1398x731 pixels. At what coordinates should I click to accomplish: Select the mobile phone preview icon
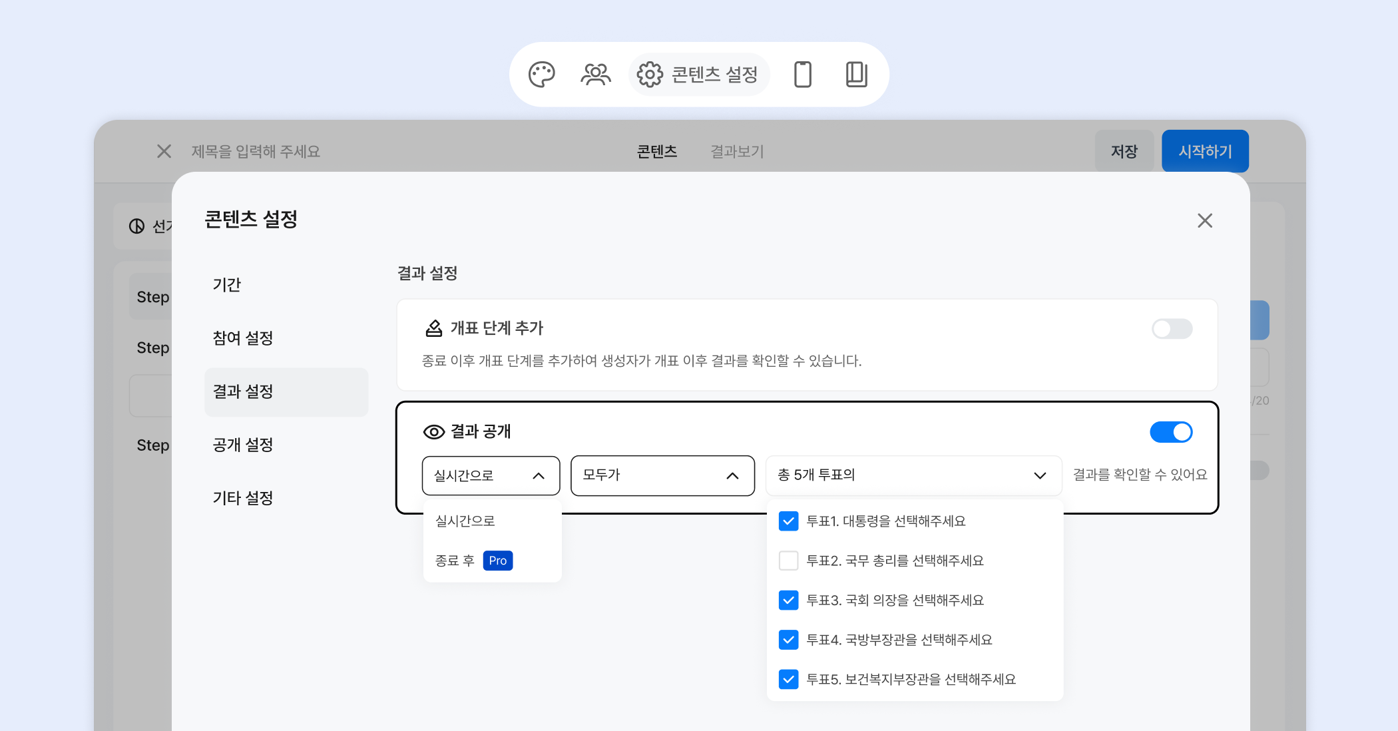click(x=803, y=75)
